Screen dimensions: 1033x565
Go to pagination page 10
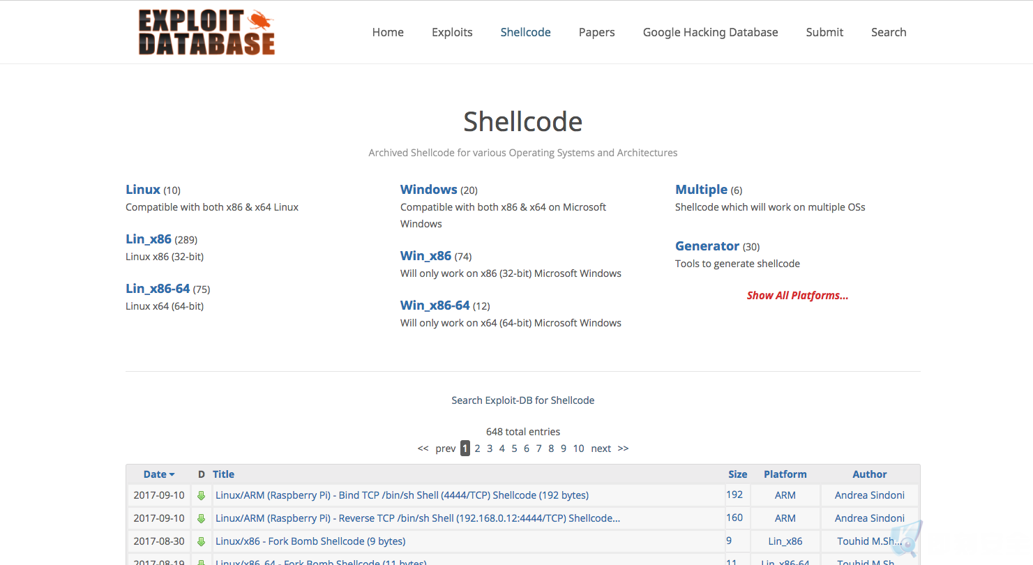(x=578, y=449)
